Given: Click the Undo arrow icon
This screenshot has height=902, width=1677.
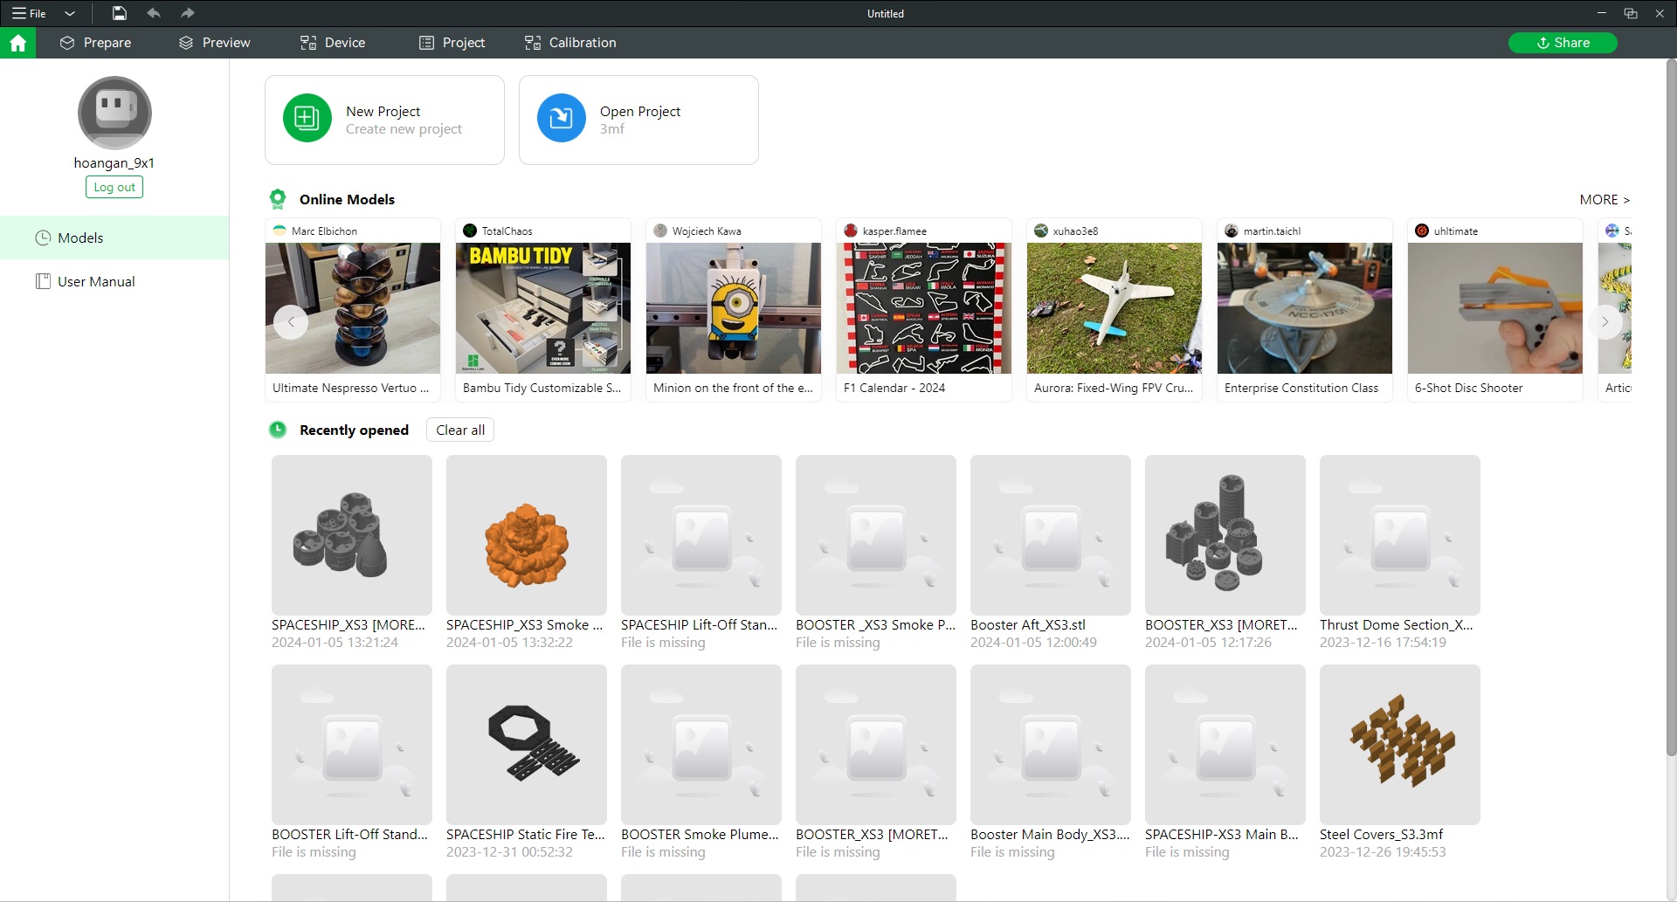Looking at the screenshot, I should (154, 13).
